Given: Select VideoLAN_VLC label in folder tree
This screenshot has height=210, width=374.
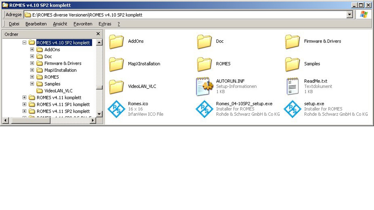Looking at the screenshot, I should (x=58, y=91).
